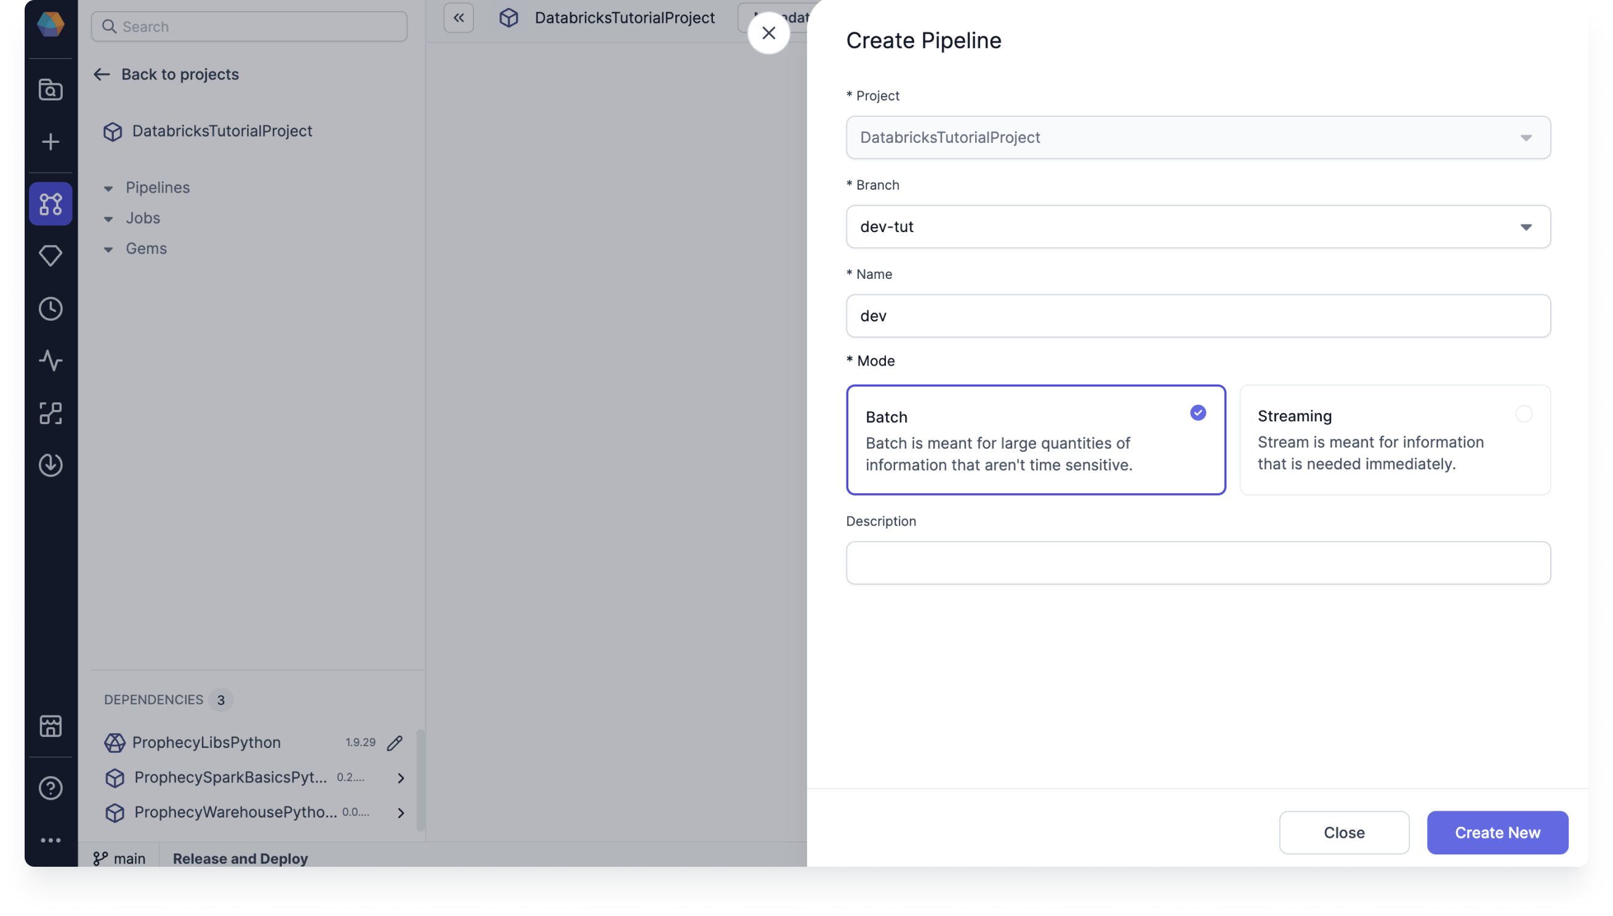Open the Project dropdown
This screenshot has height=916, width=1613.
click(1198, 137)
